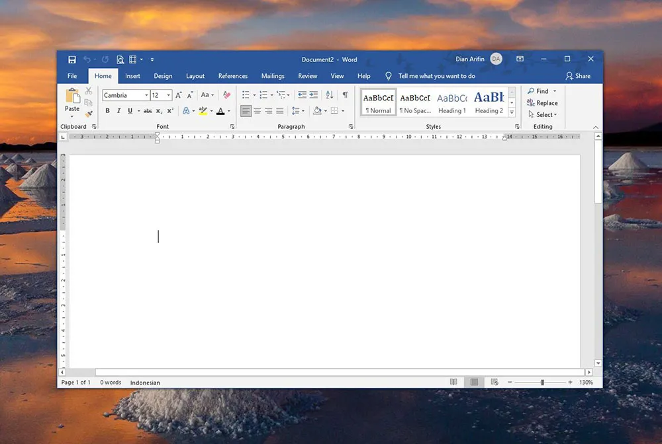Switch to the References tab
The image size is (662, 444).
233,76
